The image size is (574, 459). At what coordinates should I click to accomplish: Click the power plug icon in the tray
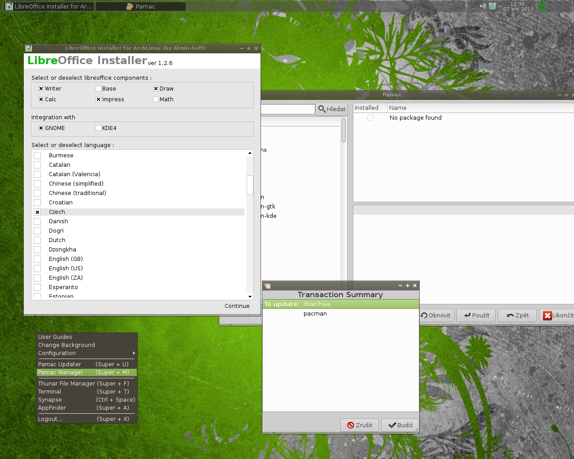[474, 6]
